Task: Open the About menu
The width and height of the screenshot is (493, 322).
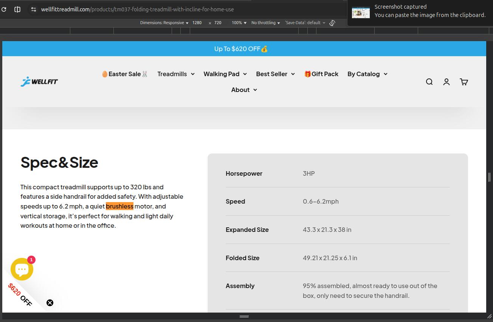Action: 244,90
